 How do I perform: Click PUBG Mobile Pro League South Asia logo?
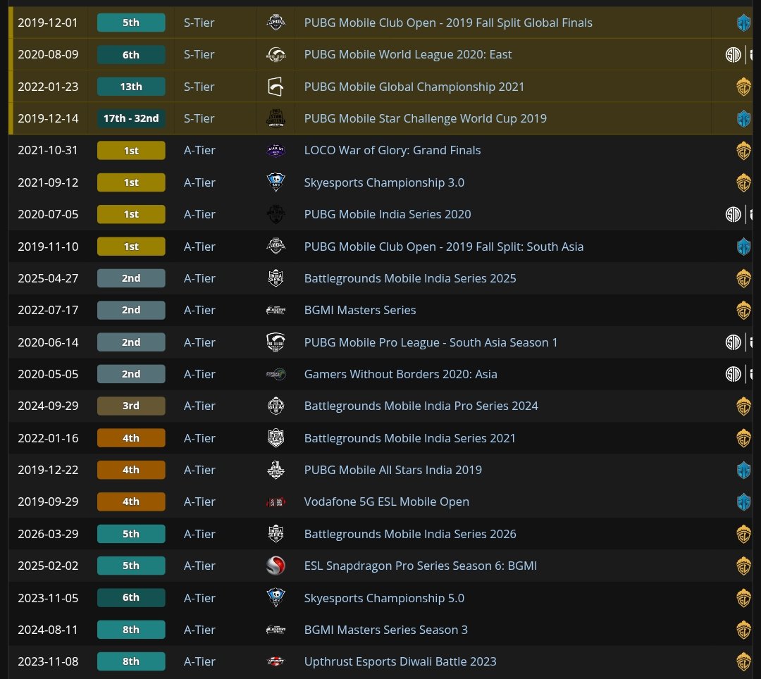276,342
